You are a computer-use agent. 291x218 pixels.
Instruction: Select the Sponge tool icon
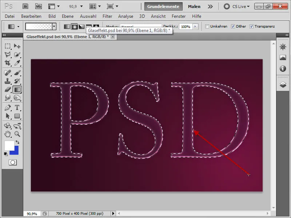coord(17,98)
